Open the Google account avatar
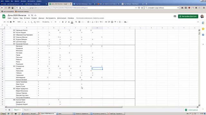Image resolution: width=206 pixels, height=115 pixels. [202, 16]
